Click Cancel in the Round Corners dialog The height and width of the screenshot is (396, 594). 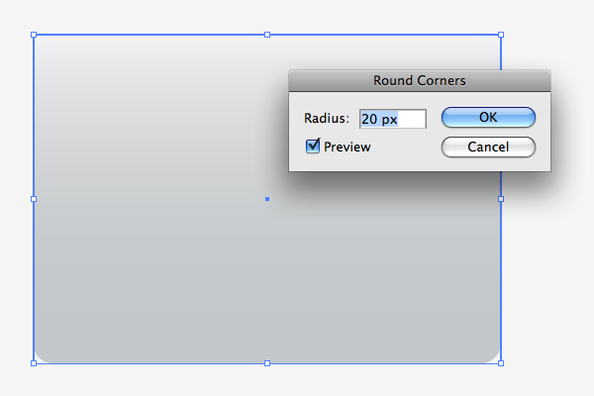(x=488, y=147)
